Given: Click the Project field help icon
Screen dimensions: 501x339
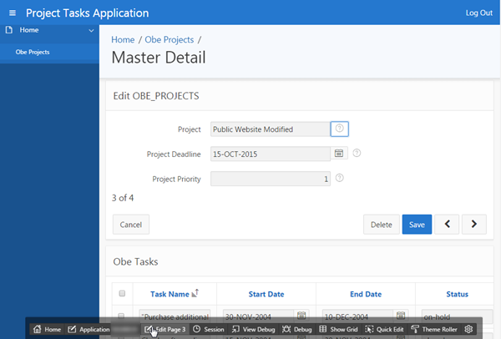Looking at the screenshot, I should pos(339,129).
